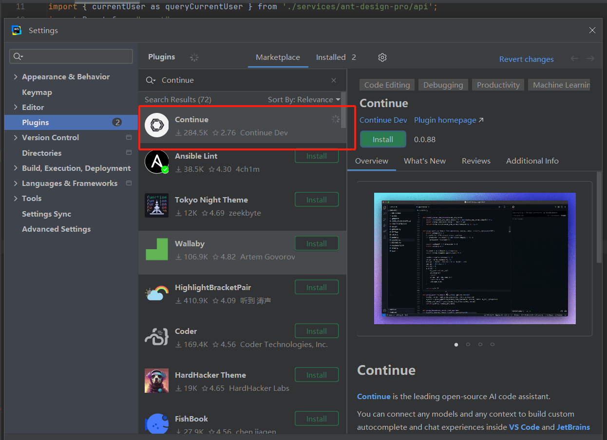Expand the Editor settings group
This screenshot has height=440, width=607.
tap(16, 107)
